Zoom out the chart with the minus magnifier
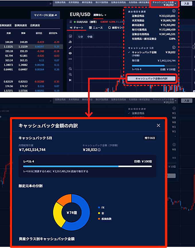The image size is (195, 248). (70, 69)
